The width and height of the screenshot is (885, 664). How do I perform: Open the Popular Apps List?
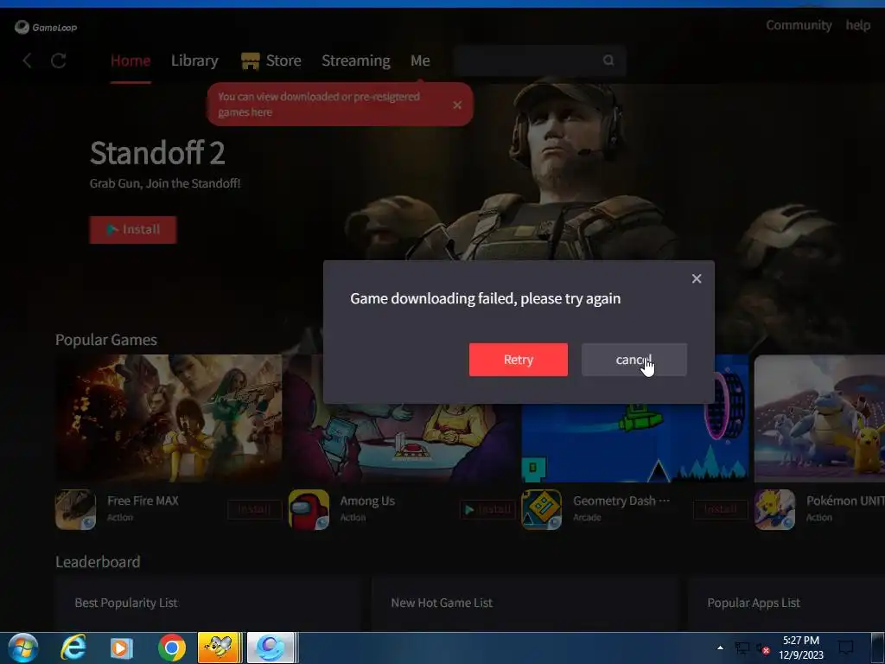tap(754, 603)
